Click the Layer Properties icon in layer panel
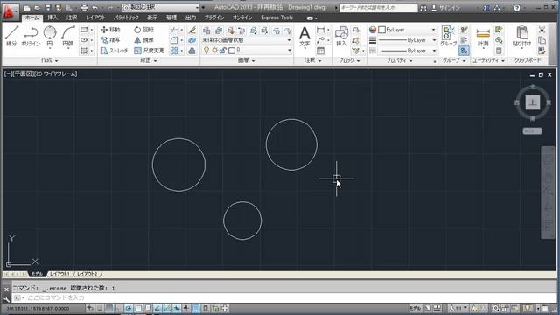The width and height of the screenshot is (560, 315). (206, 31)
